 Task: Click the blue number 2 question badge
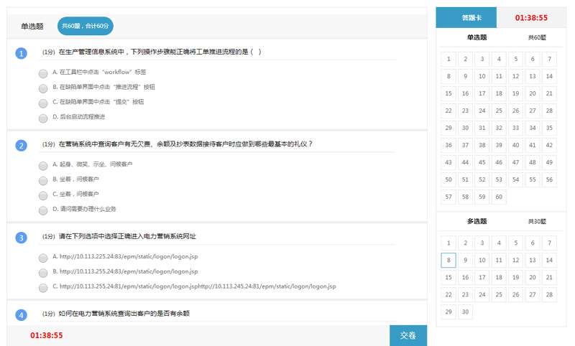(x=21, y=146)
